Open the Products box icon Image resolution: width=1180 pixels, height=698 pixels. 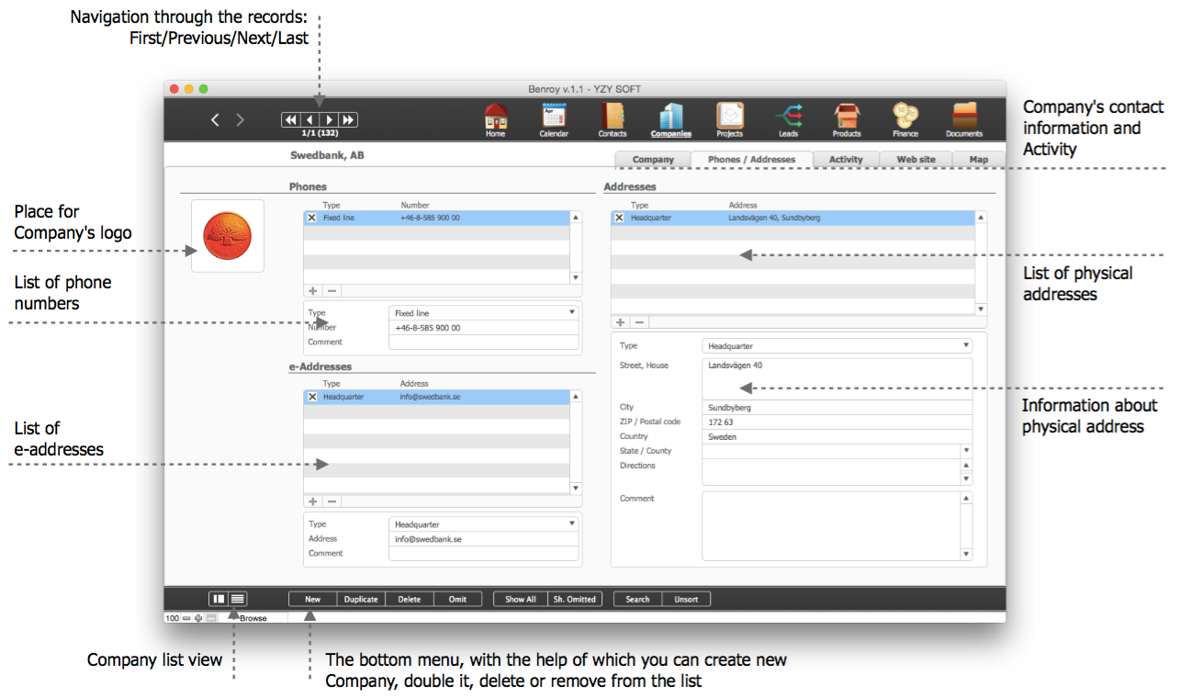point(847,117)
